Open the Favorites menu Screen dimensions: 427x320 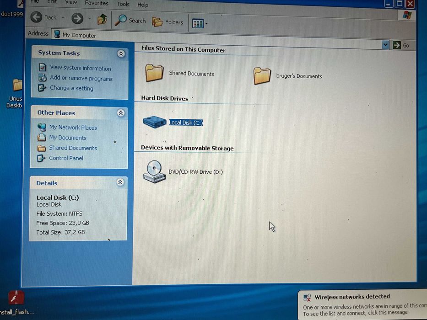[x=97, y=3]
